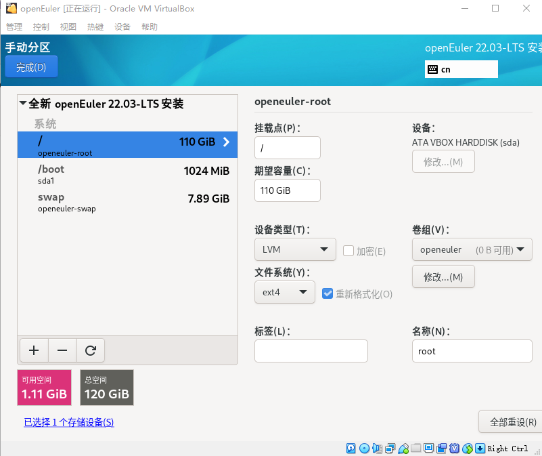Screen dimensions: 542x456
Task: Click the remove partition minus icon
Action: click(62, 350)
